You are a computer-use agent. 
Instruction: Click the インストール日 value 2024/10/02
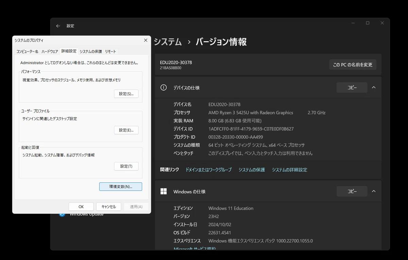click(x=220, y=224)
